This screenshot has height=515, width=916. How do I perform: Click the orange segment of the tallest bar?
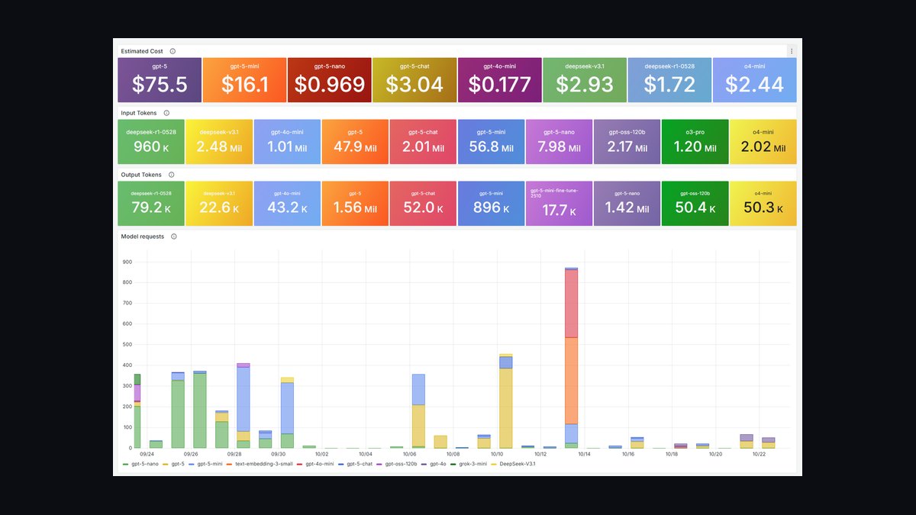571,381
